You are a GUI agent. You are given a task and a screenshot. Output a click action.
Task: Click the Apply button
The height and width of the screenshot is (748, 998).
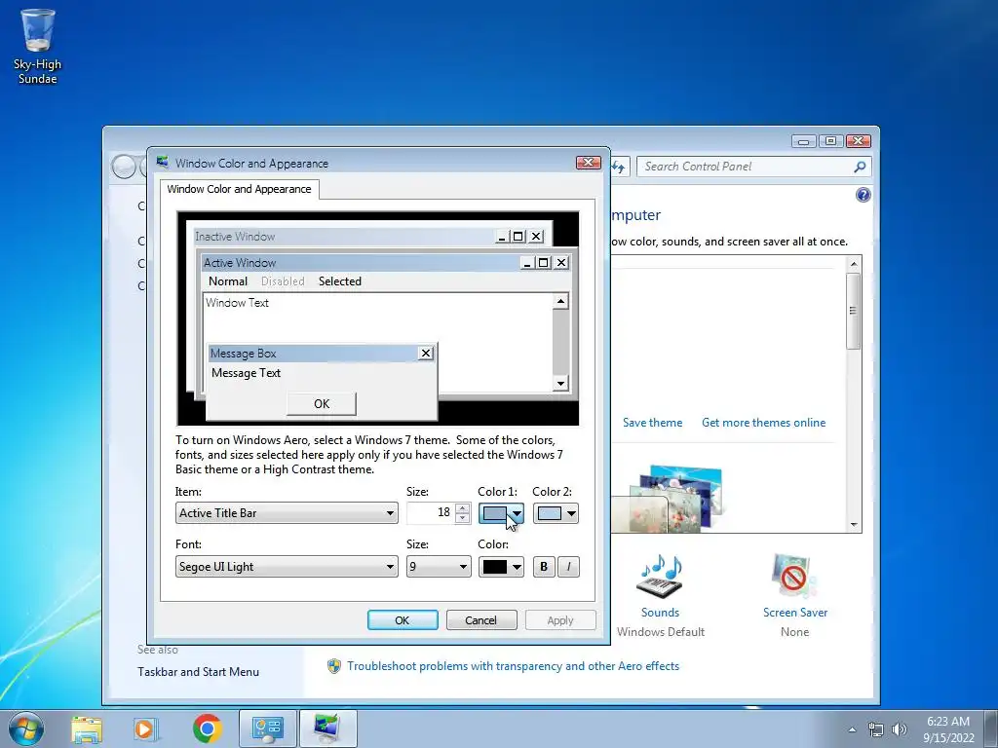click(560, 620)
